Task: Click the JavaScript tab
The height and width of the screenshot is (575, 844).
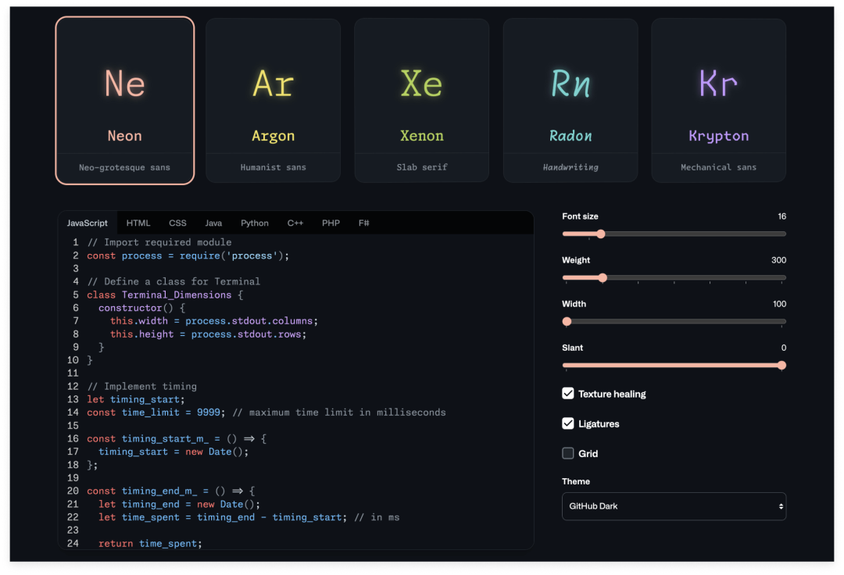Action: click(x=88, y=223)
